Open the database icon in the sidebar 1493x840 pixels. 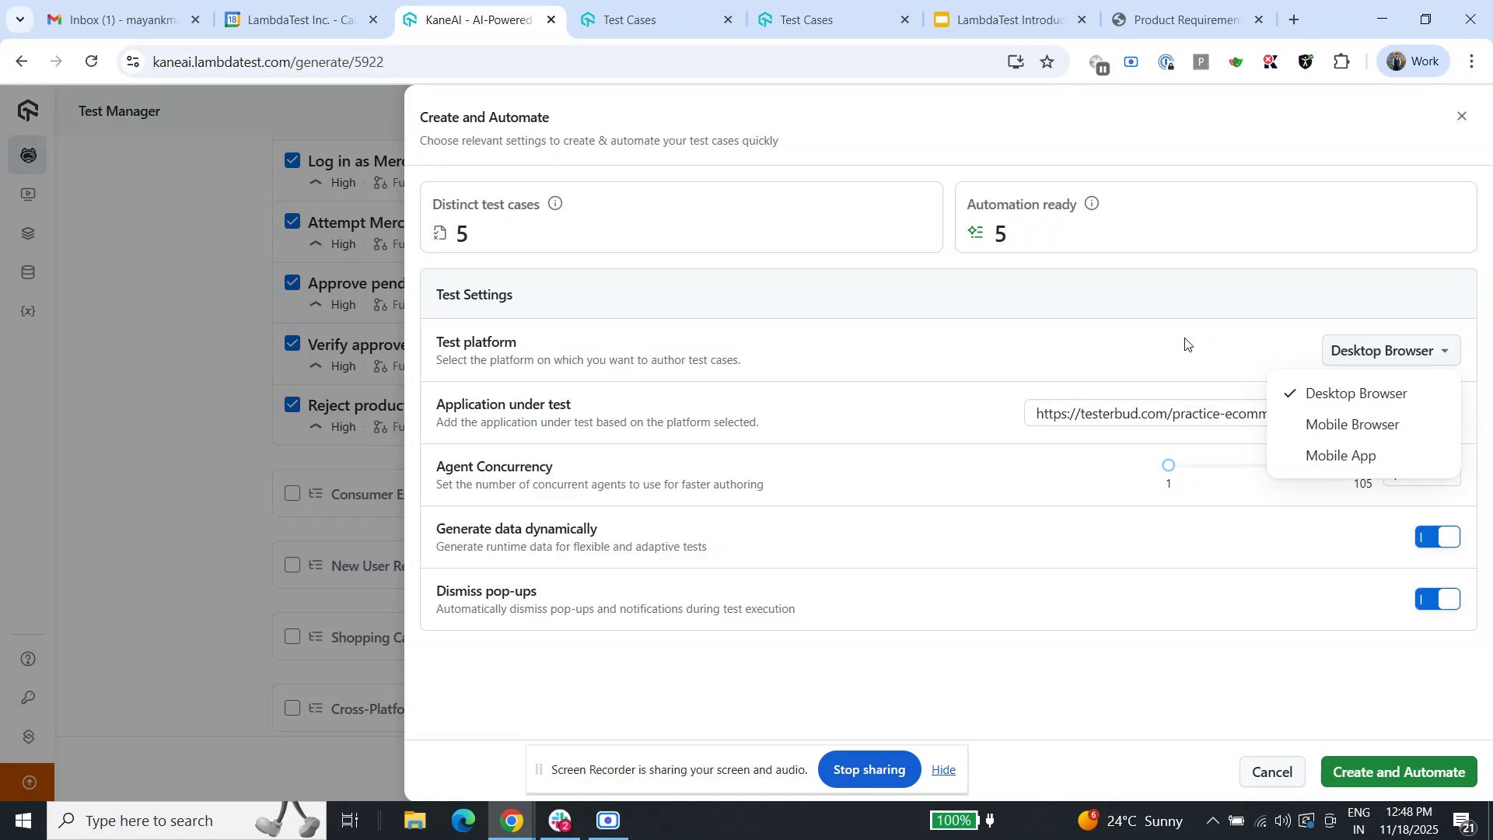click(28, 271)
